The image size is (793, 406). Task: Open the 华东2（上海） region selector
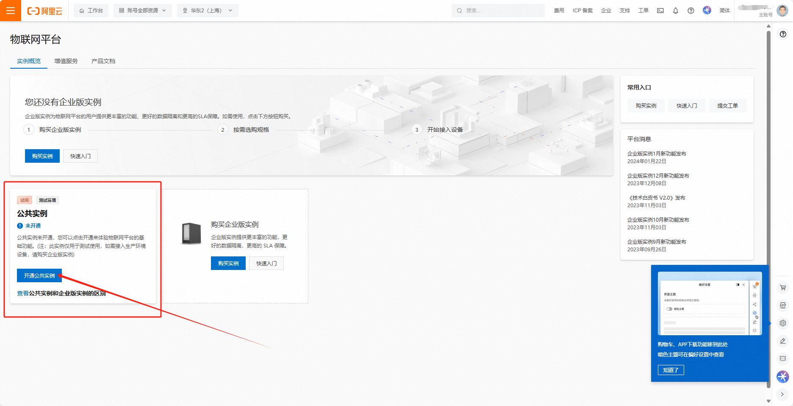coord(208,11)
